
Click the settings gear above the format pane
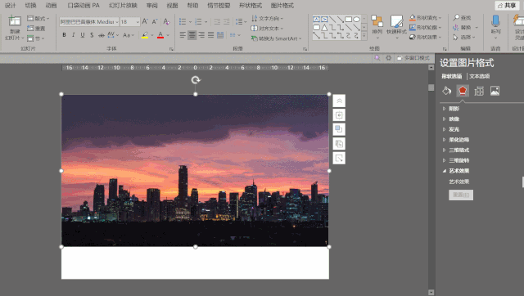(x=388, y=58)
